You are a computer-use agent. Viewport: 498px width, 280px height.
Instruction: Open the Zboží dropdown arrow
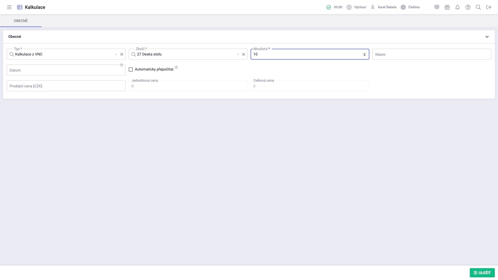238,54
